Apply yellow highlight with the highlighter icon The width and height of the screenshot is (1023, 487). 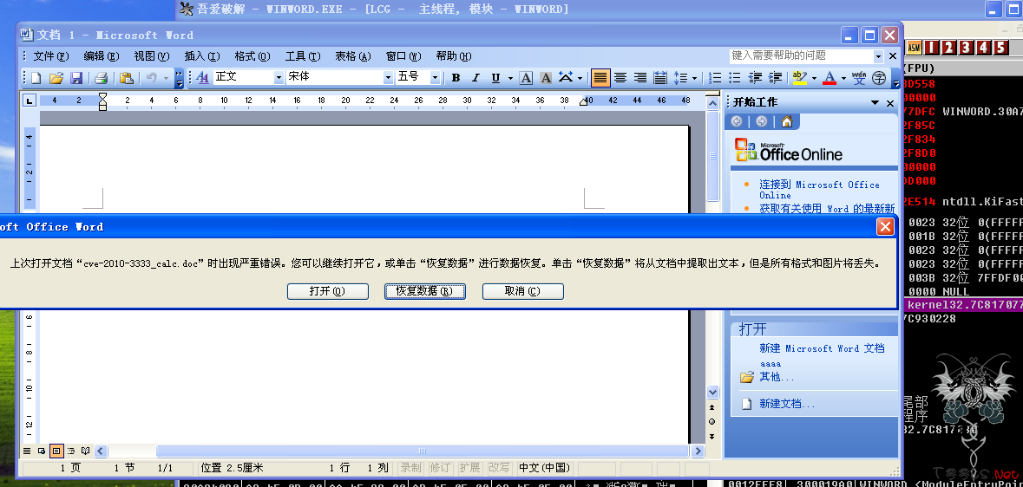click(x=799, y=78)
